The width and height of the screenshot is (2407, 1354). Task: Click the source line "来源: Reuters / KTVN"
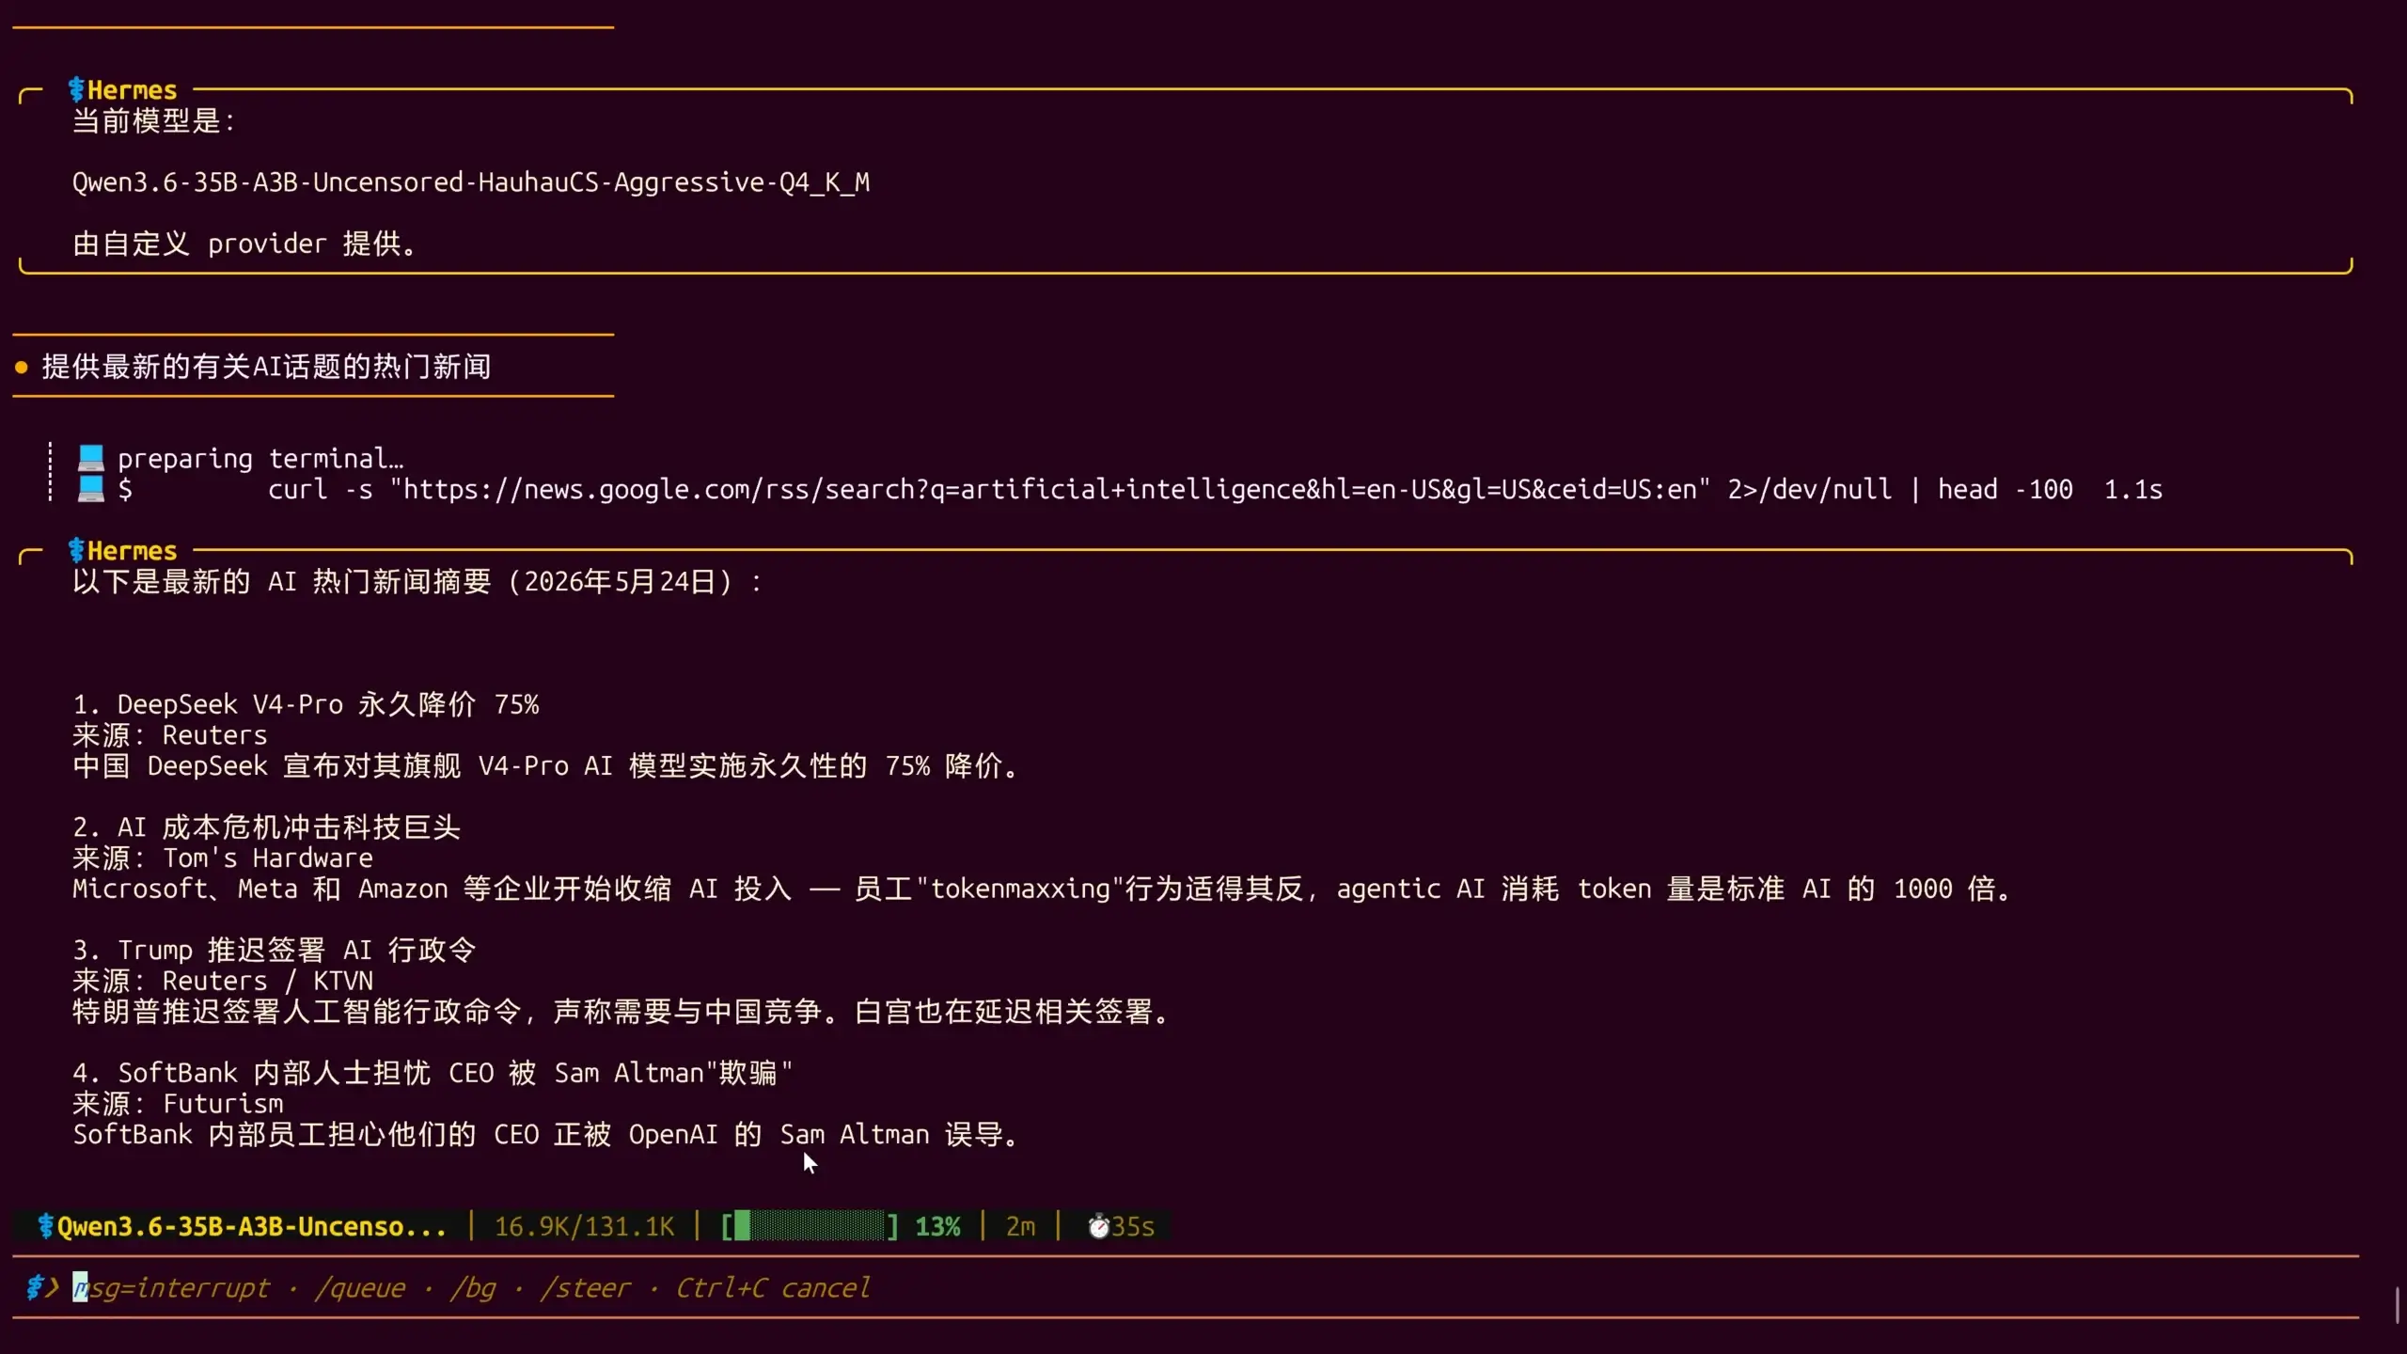tap(223, 981)
